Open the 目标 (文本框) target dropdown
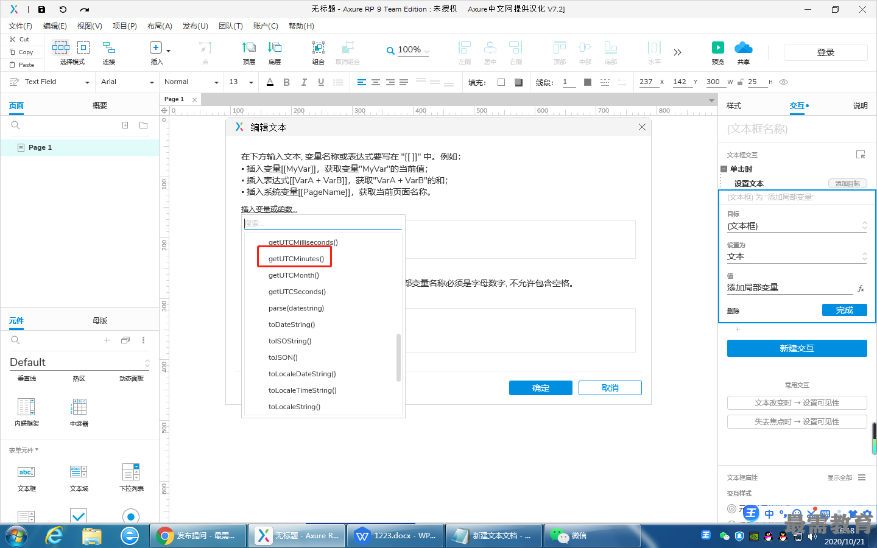 [x=797, y=226]
